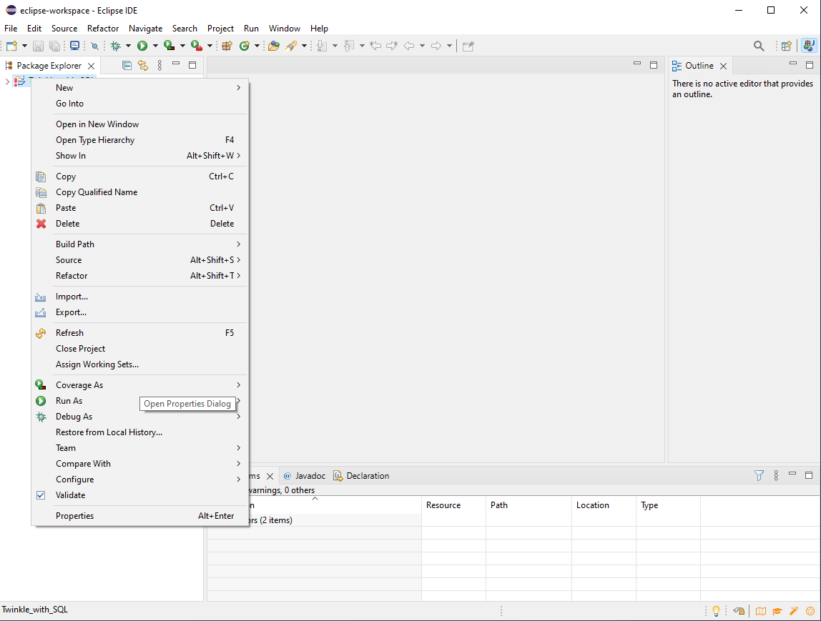Image resolution: width=821 pixels, height=621 pixels.
Task: Click the Tip of the Day lightbulb
Action: (716, 610)
